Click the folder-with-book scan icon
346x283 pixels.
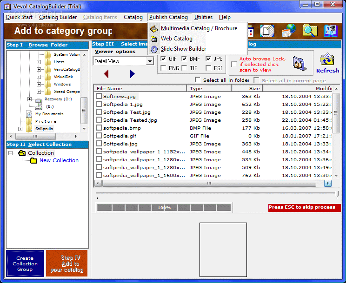pos(299,64)
